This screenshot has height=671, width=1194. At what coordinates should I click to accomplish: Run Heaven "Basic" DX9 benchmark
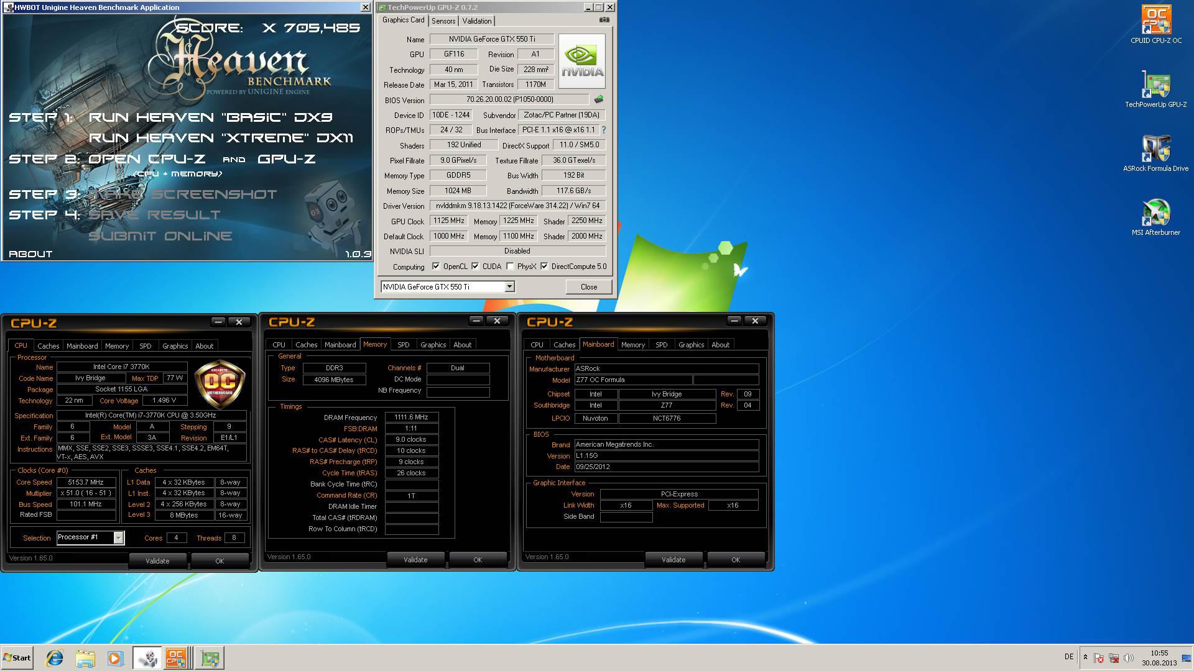(211, 117)
